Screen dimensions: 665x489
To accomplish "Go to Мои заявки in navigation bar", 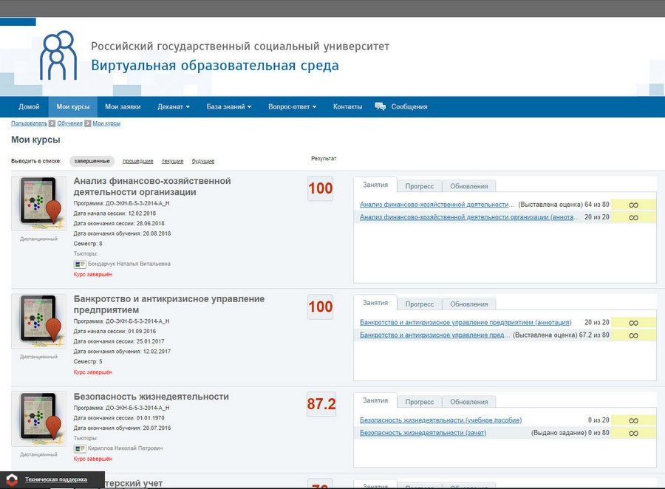I will coord(123,107).
